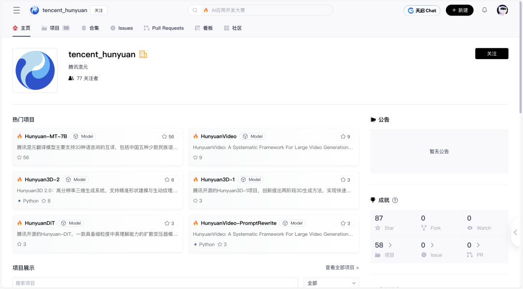Viewport: 523px width, 289px height.
Task: Open the HunyuanDiT project title
Action: click(40, 223)
